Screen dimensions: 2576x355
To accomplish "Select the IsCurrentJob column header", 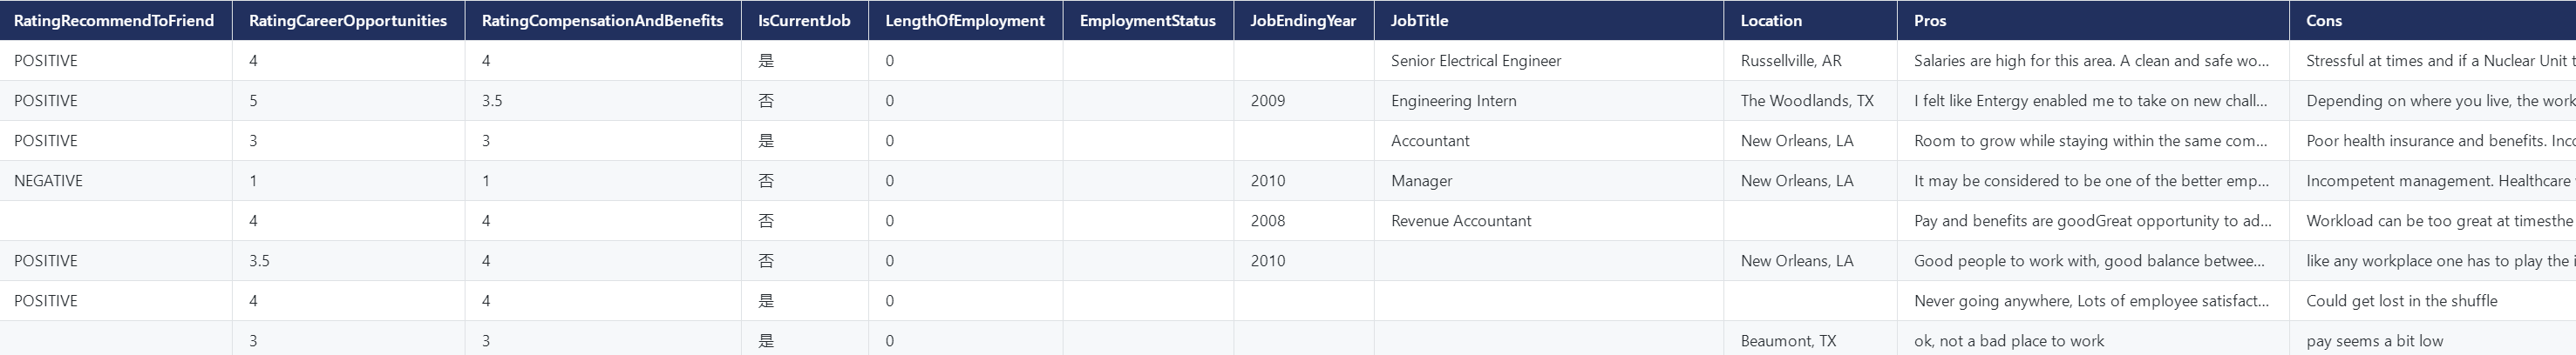I will (x=804, y=21).
